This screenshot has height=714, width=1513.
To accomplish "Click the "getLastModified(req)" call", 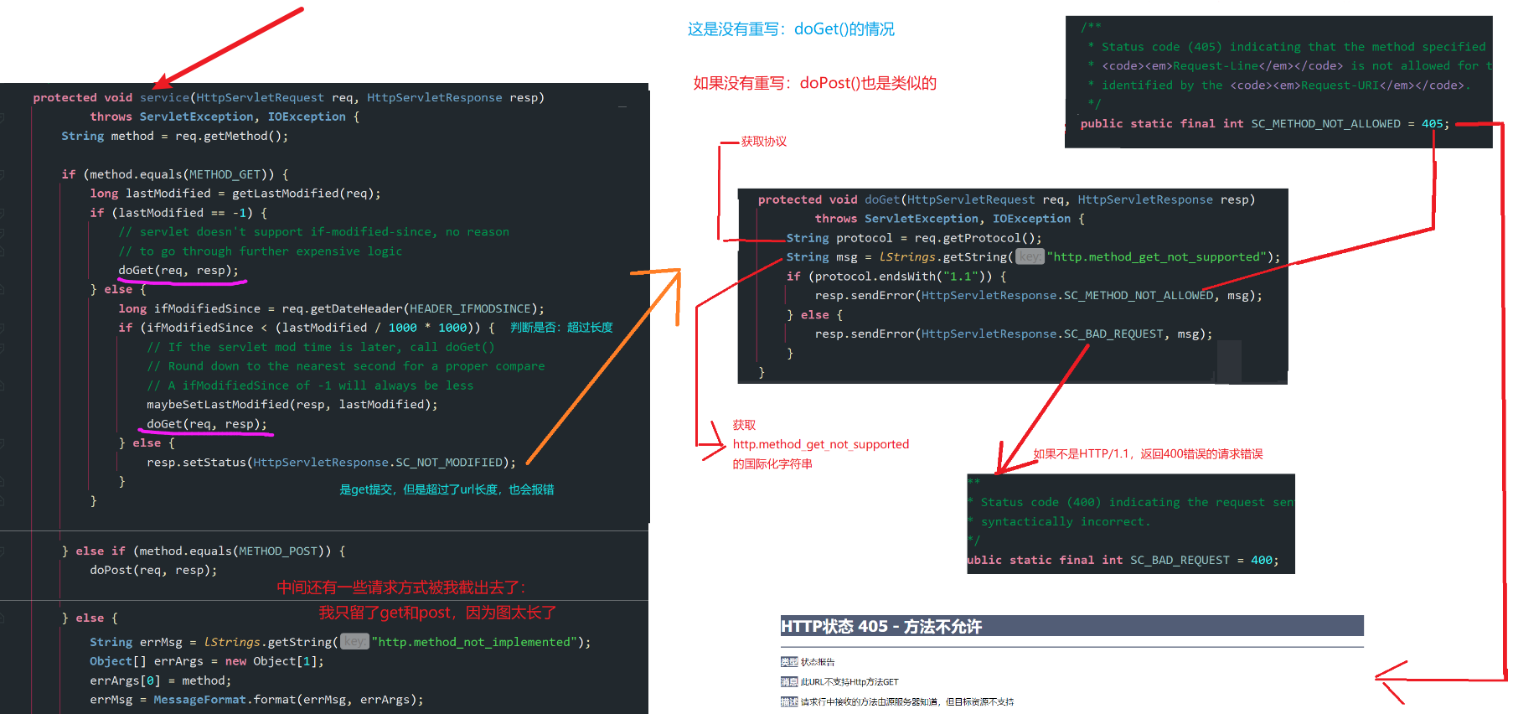I will coord(302,194).
